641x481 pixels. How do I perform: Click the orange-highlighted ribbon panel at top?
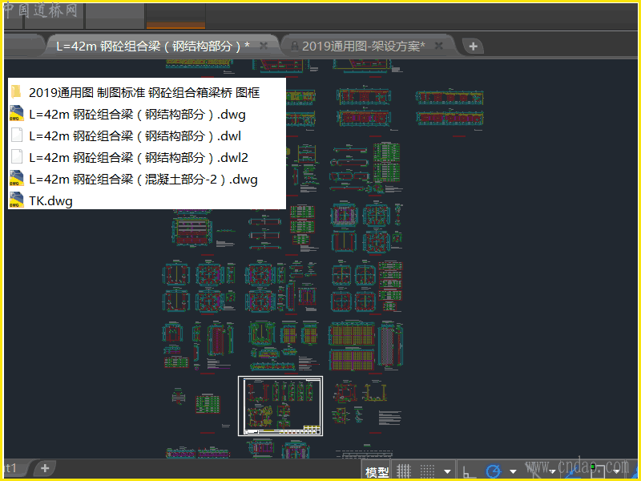point(175,16)
